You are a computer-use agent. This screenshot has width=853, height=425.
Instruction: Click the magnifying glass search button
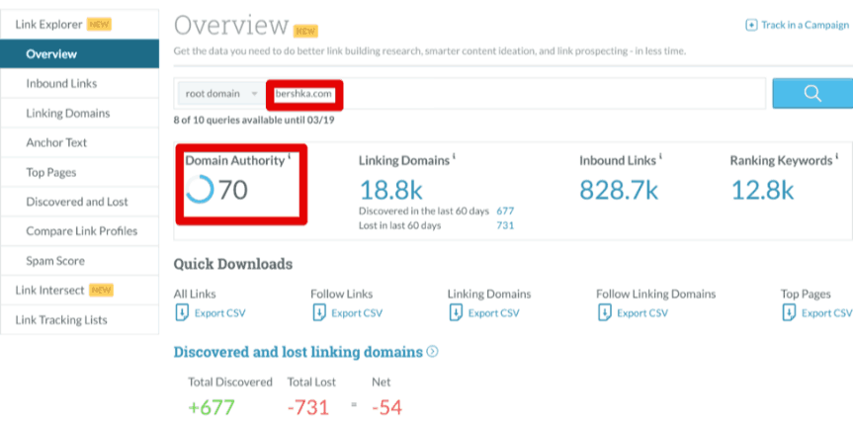(811, 94)
